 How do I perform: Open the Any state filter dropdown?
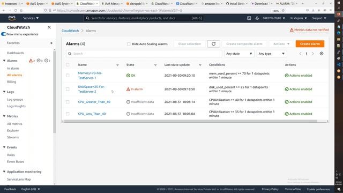coord(239,54)
